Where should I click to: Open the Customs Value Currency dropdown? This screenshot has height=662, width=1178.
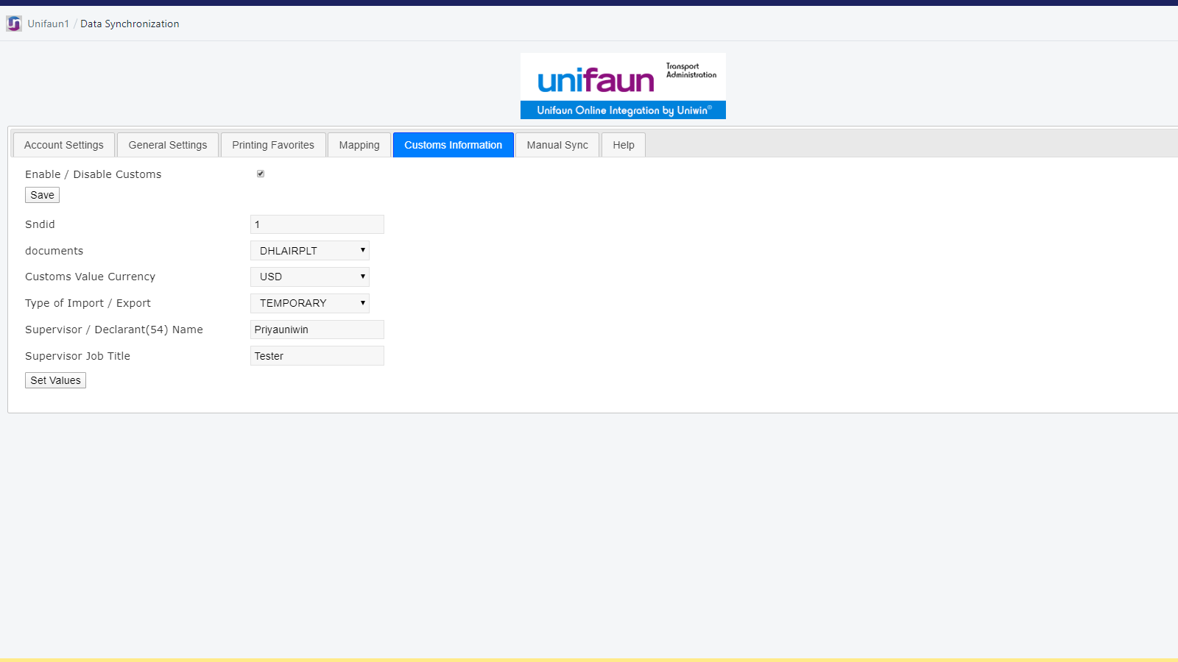310,277
